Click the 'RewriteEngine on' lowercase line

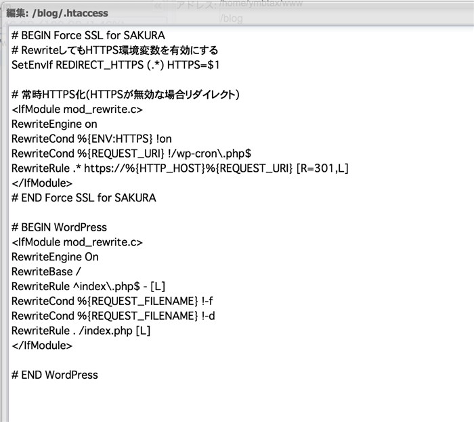(54, 124)
